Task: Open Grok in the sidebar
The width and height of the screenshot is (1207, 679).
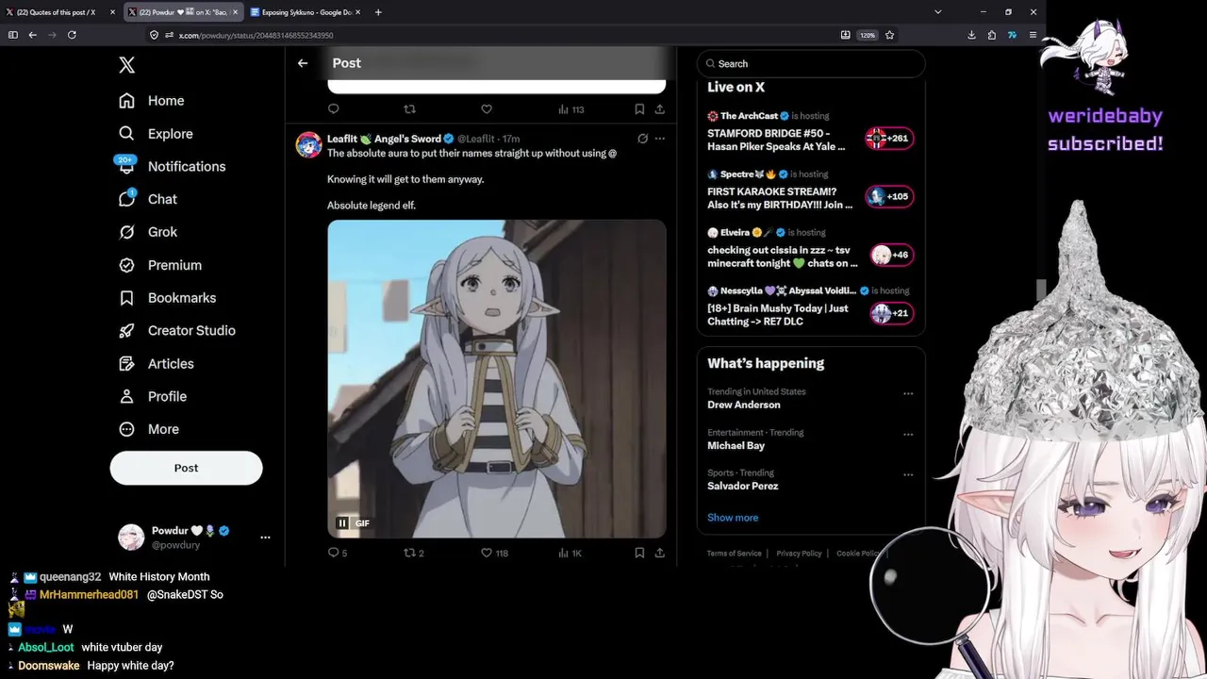Action: pyautogui.click(x=148, y=232)
